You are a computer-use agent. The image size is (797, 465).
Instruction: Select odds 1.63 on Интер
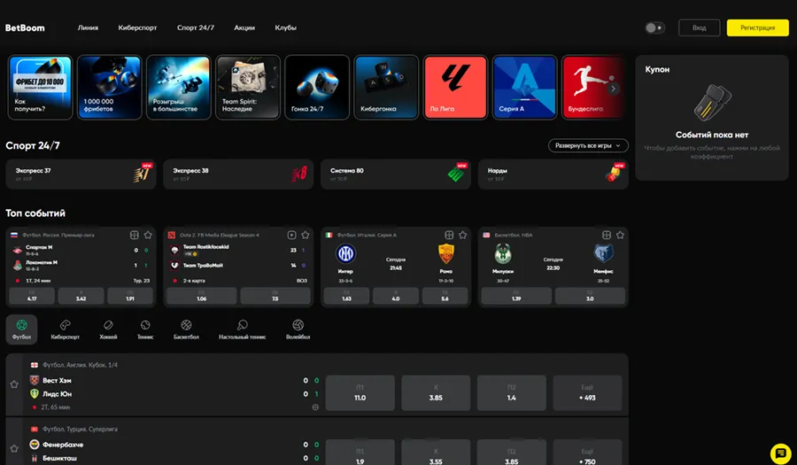pyautogui.click(x=346, y=296)
